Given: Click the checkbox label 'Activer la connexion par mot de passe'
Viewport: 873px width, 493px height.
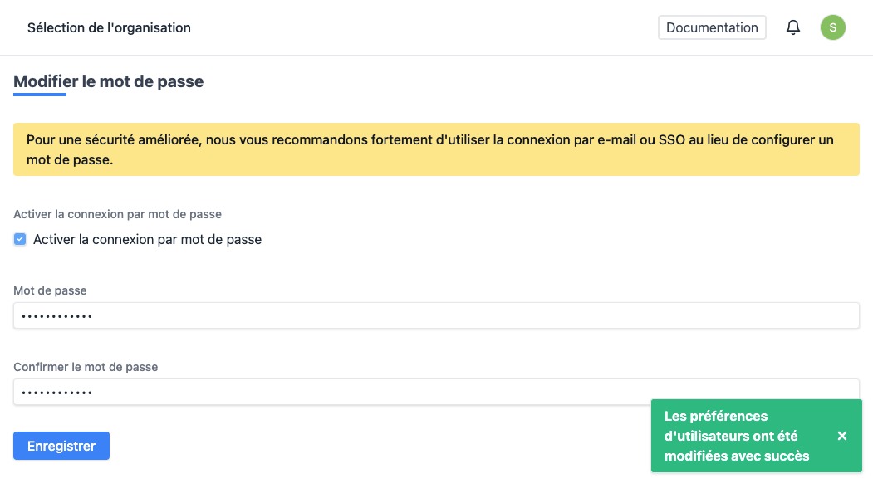Looking at the screenshot, I should [147, 239].
